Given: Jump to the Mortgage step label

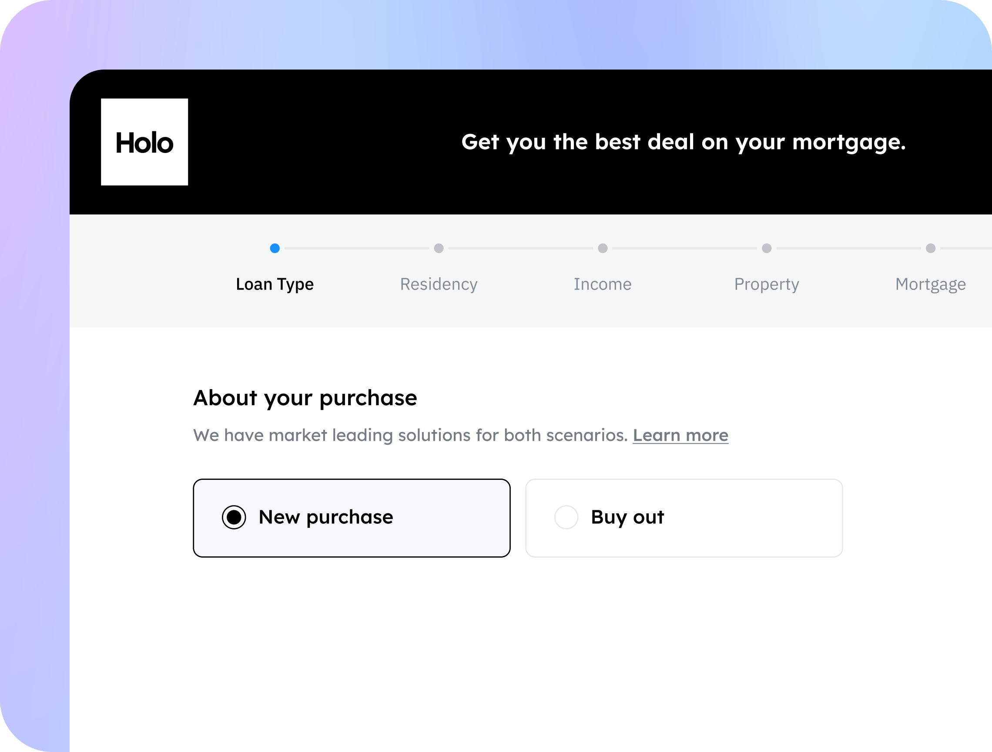Looking at the screenshot, I should (x=931, y=284).
